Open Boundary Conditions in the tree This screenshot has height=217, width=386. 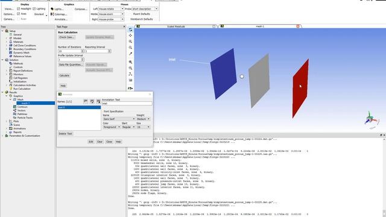[x=24, y=49]
